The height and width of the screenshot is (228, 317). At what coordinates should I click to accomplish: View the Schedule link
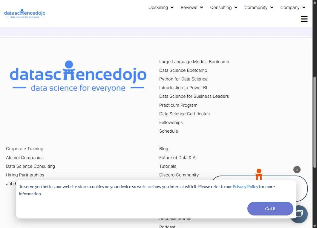[169, 131]
